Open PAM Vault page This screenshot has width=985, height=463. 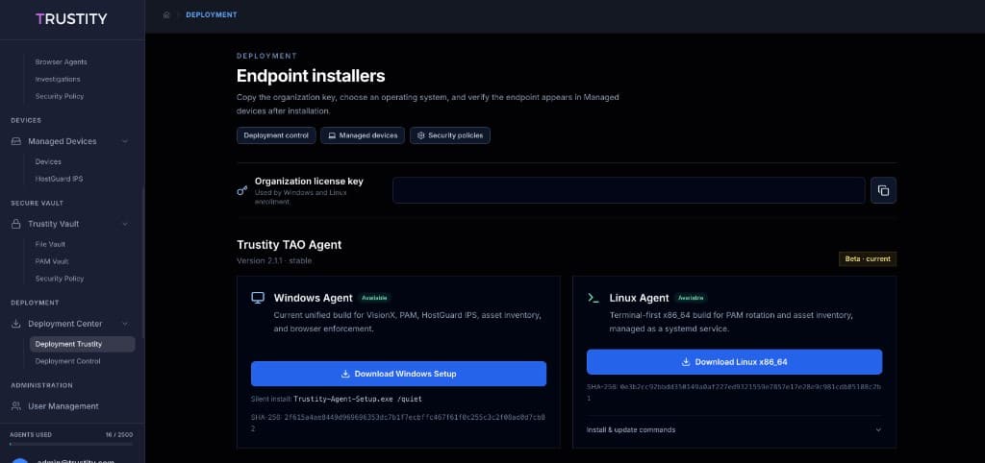52,261
